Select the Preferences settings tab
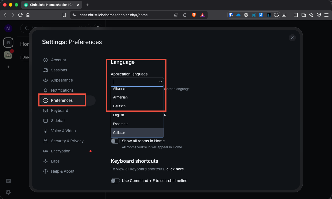This screenshot has height=199, width=332. click(x=68, y=101)
